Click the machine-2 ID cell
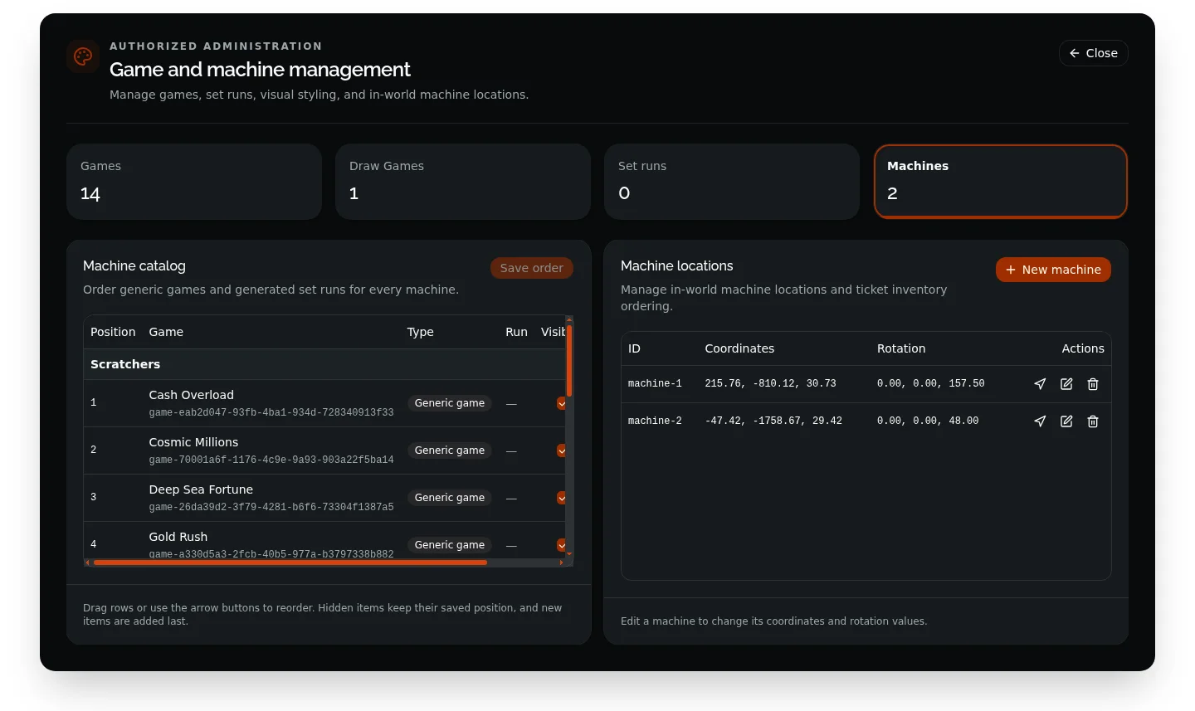Image resolution: width=1195 pixels, height=711 pixels. [655, 421]
